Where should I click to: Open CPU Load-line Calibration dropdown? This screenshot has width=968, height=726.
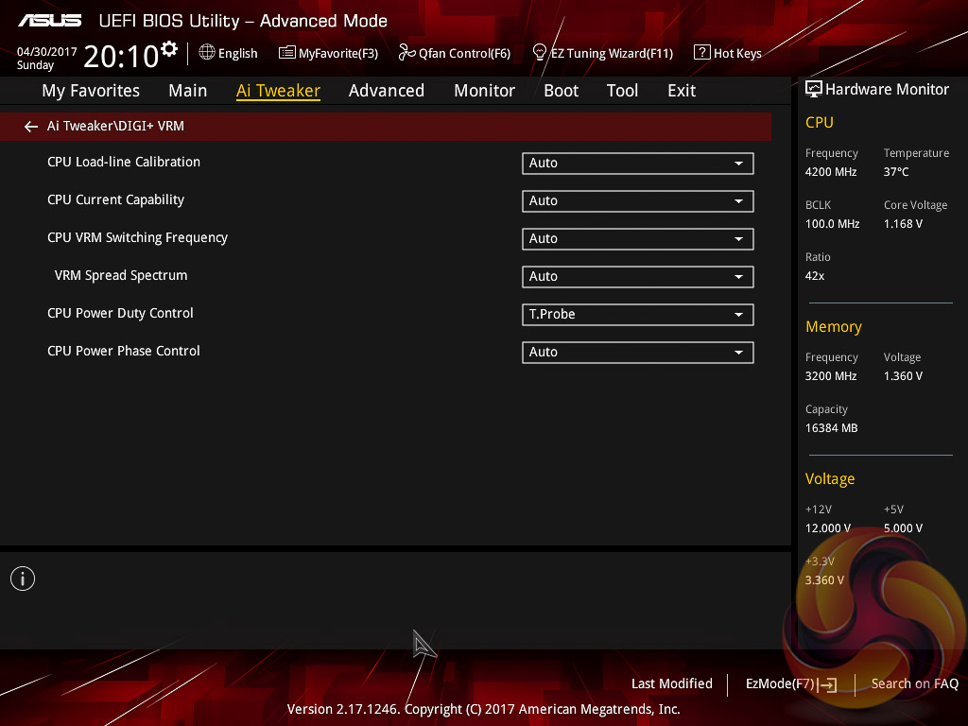[638, 163]
